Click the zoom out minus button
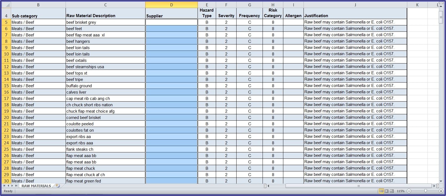 click(409, 191)
